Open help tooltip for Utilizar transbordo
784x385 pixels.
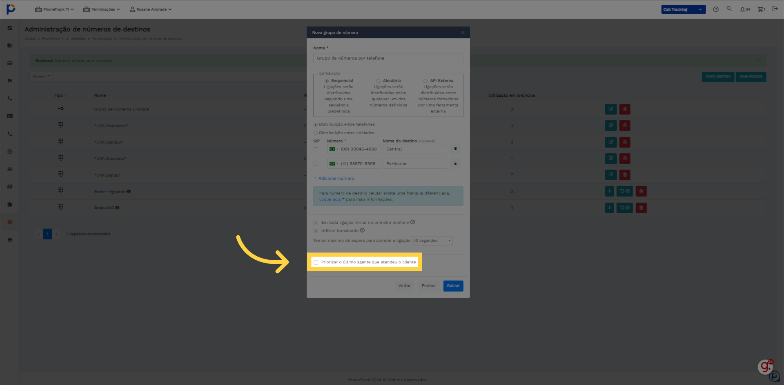click(362, 230)
